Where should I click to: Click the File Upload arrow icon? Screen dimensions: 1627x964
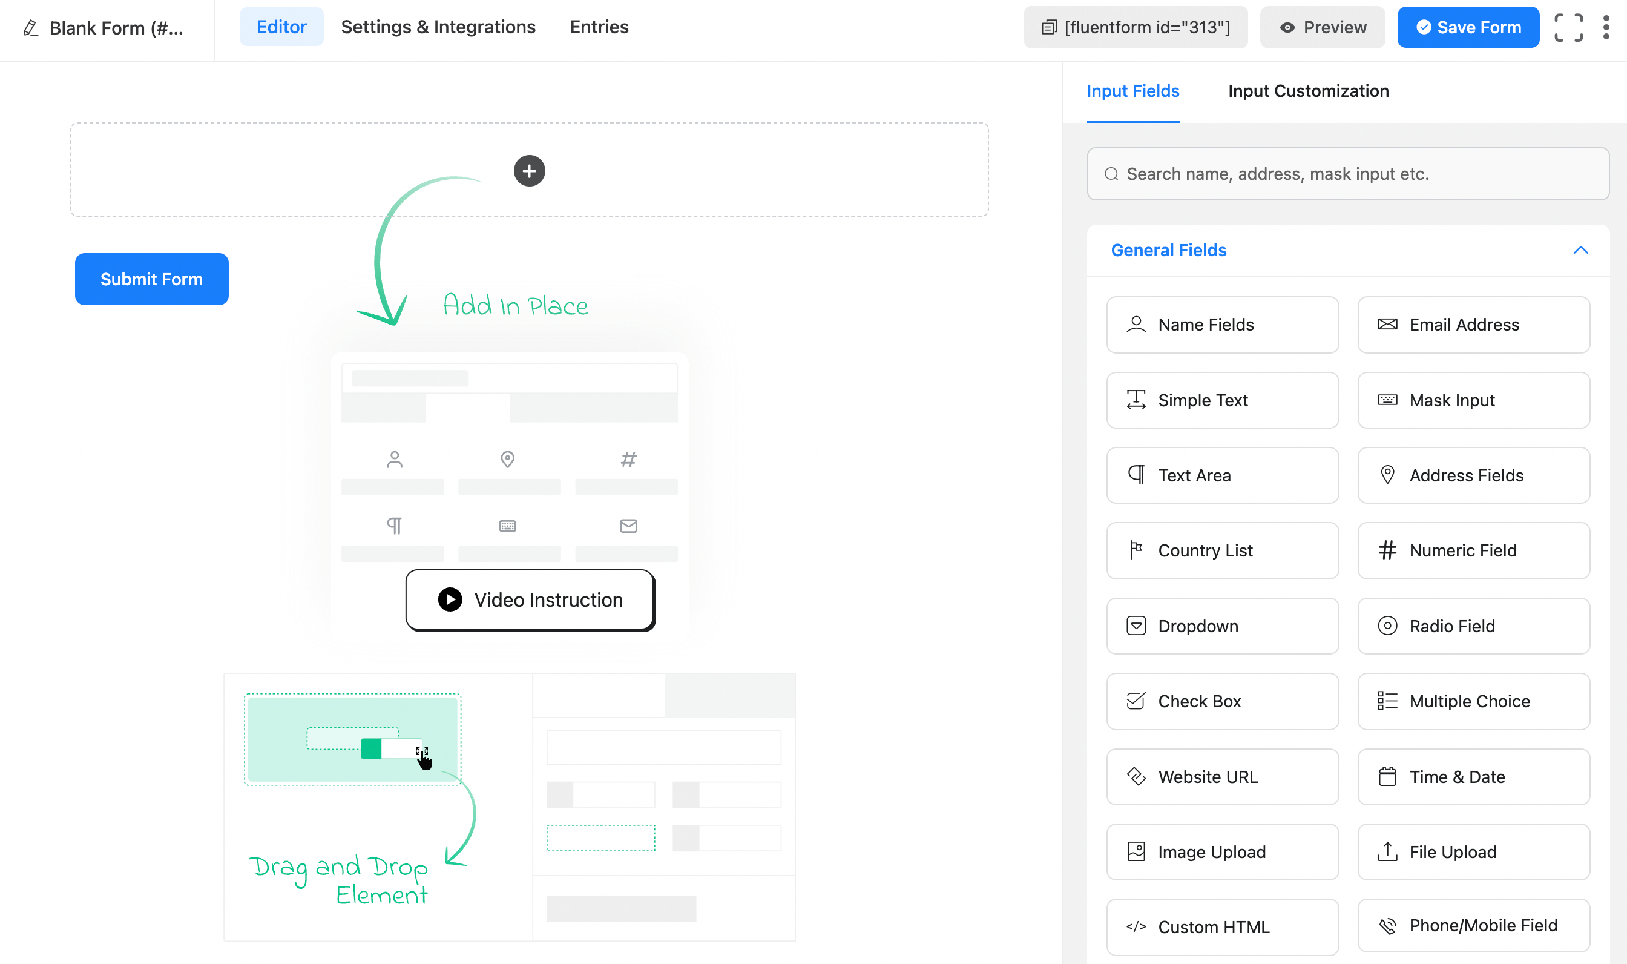(1387, 851)
